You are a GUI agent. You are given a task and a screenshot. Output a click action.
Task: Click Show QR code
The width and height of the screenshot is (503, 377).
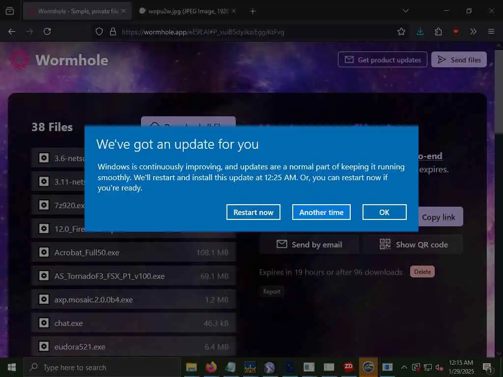pos(414,244)
